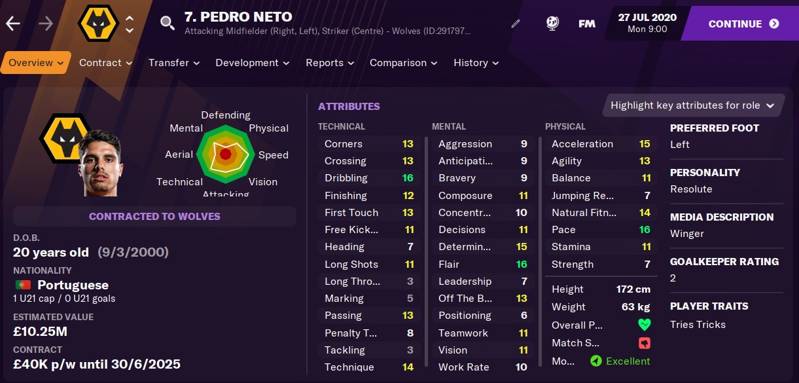Open the Wolves club badge in the header
799x383 pixels.
98,24
